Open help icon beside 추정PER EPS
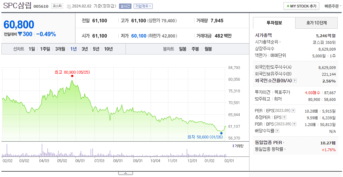Screen dimensions: 343x177 click(x=284, y=118)
